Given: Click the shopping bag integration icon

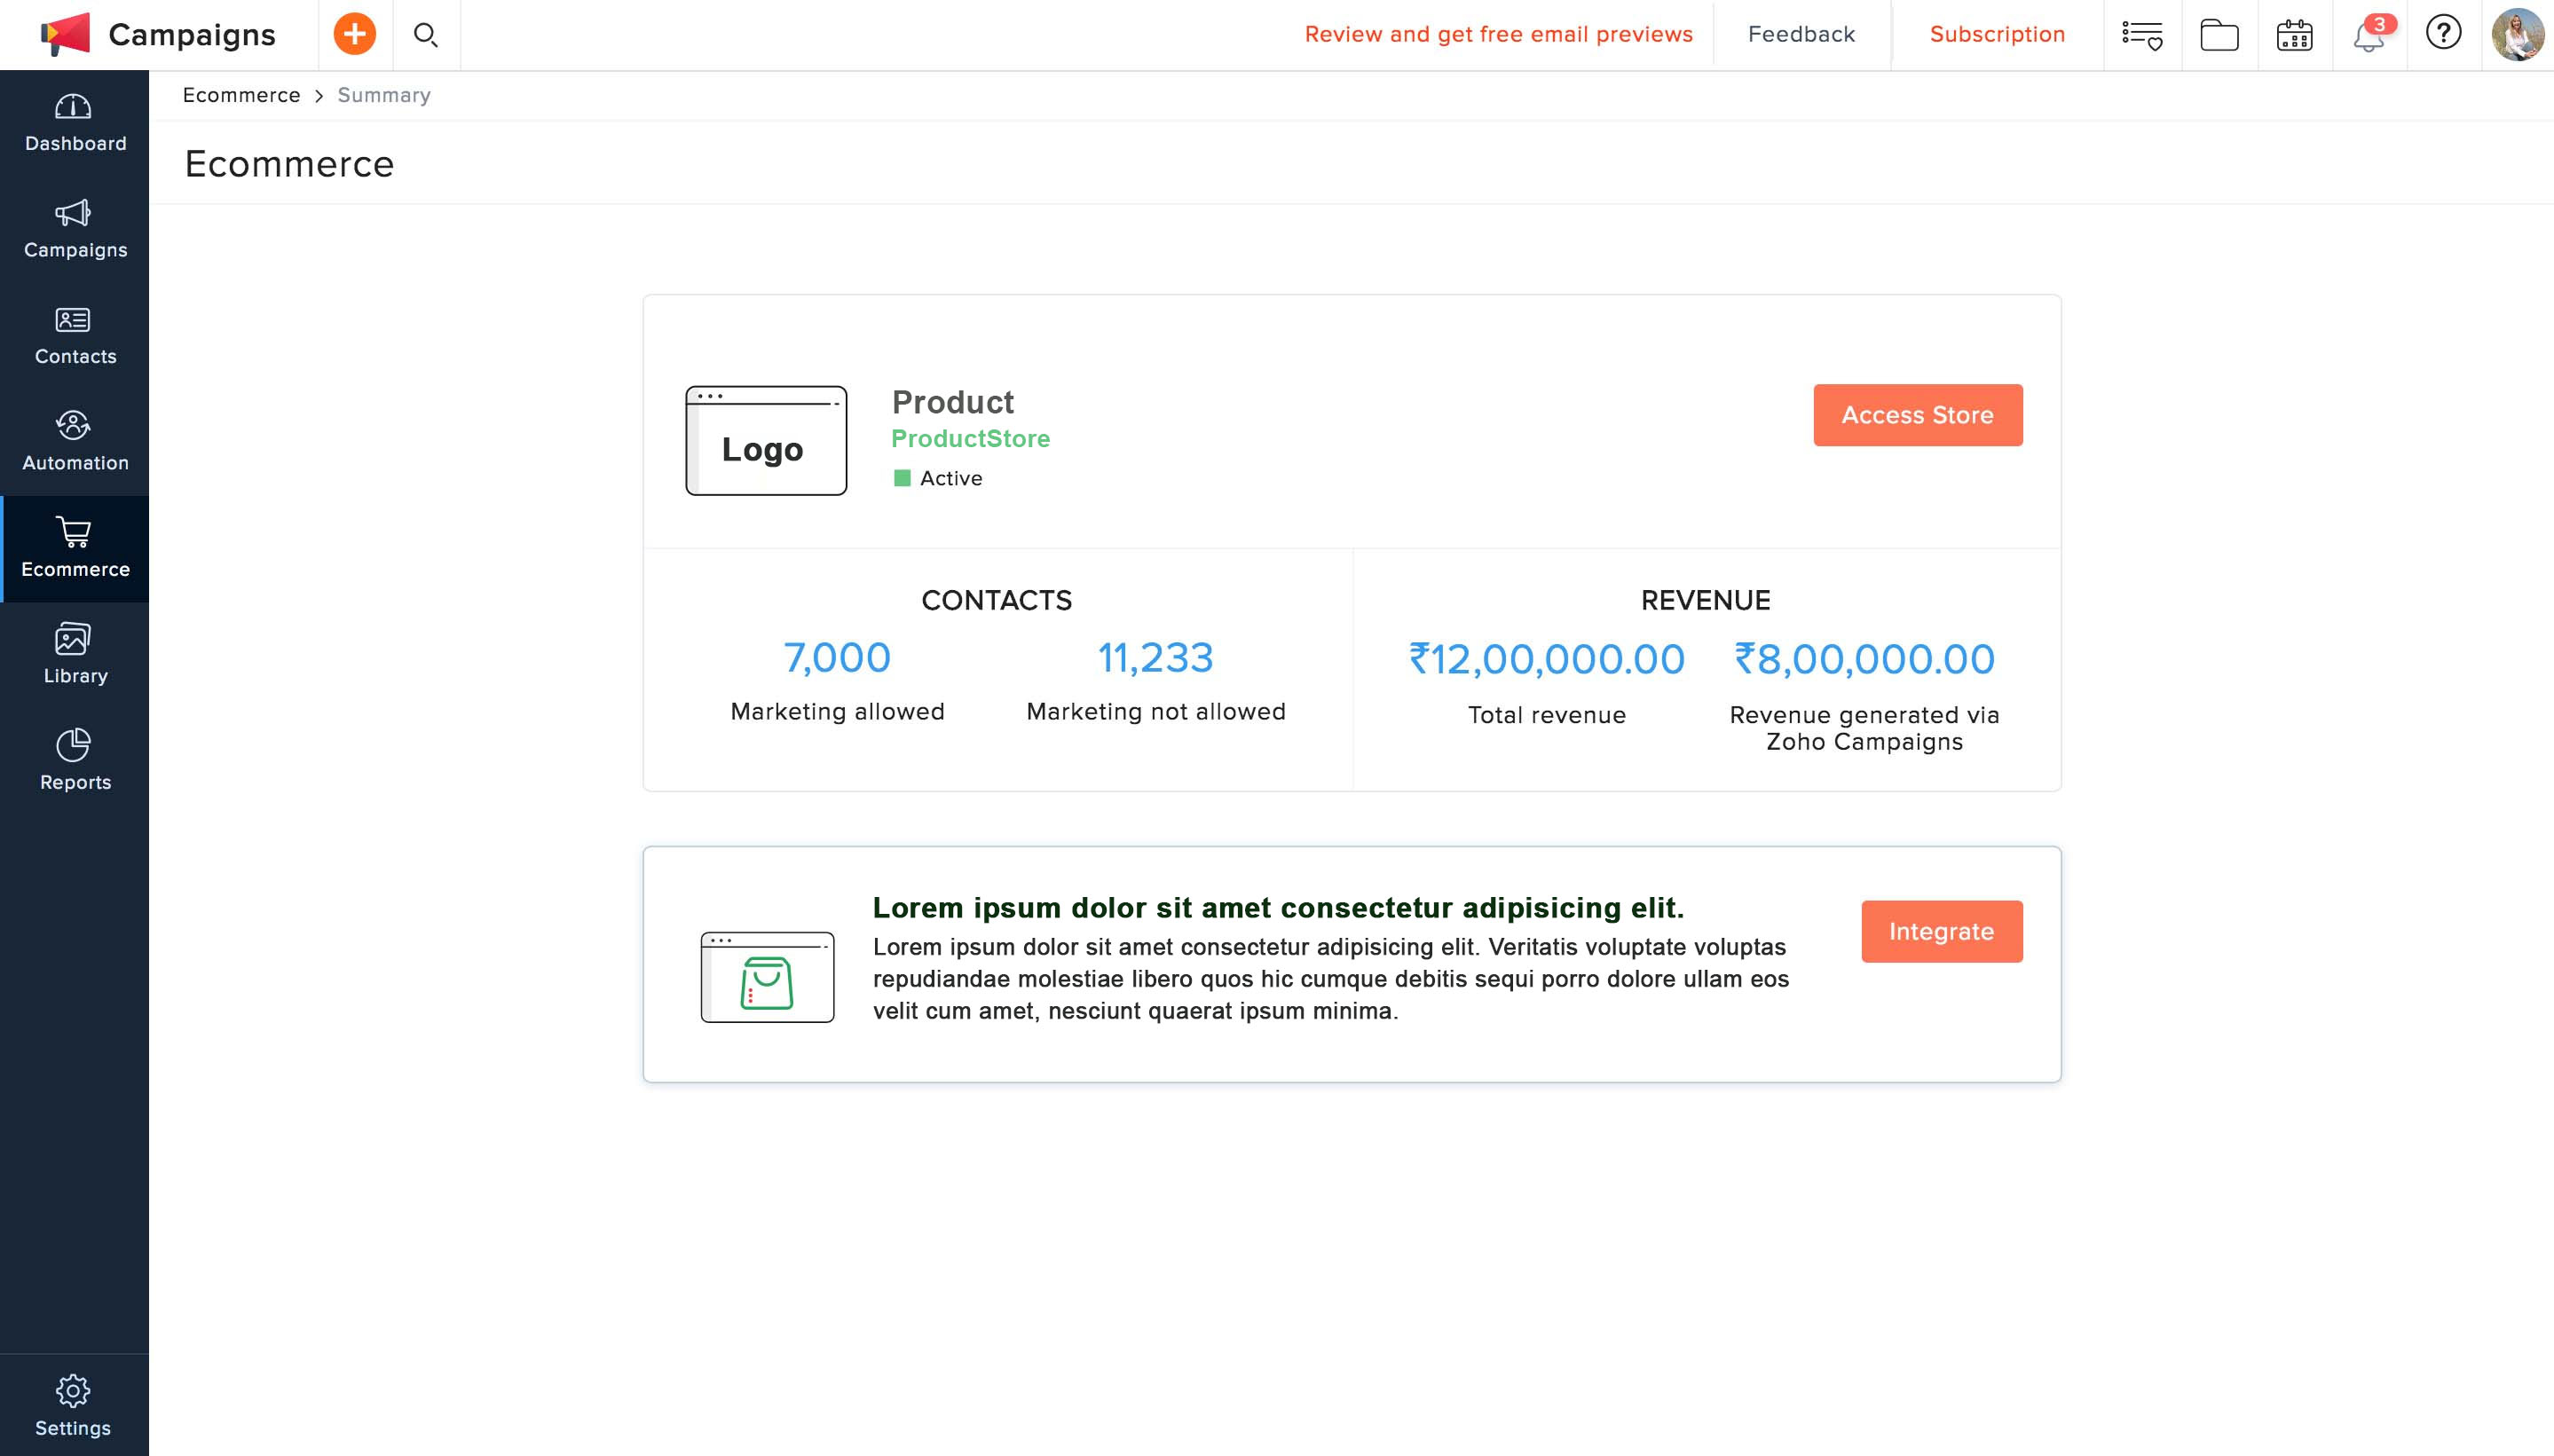Looking at the screenshot, I should click(x=767, y=977).
